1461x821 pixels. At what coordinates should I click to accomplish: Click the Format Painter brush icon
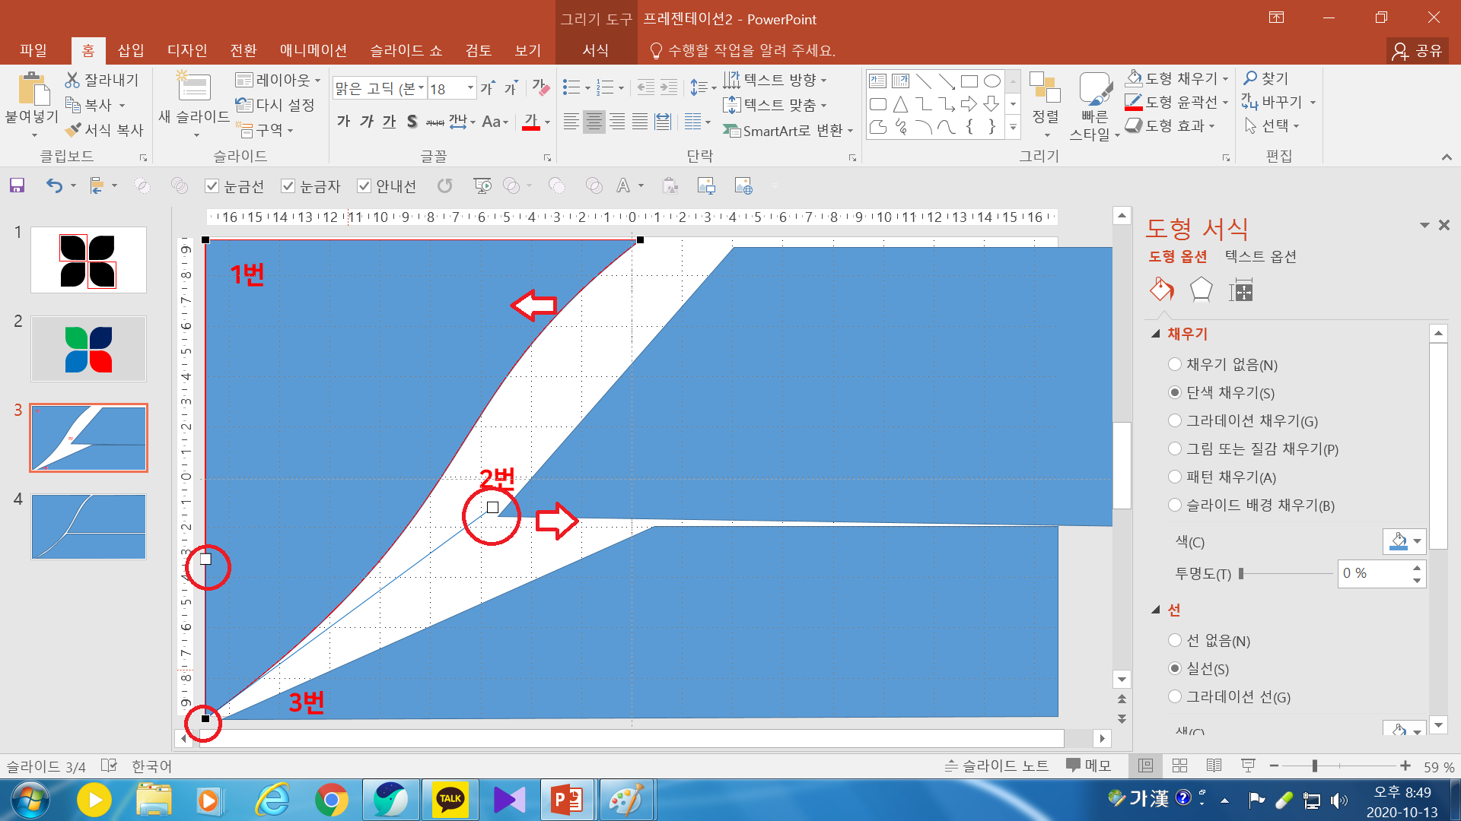pos(74,131)
